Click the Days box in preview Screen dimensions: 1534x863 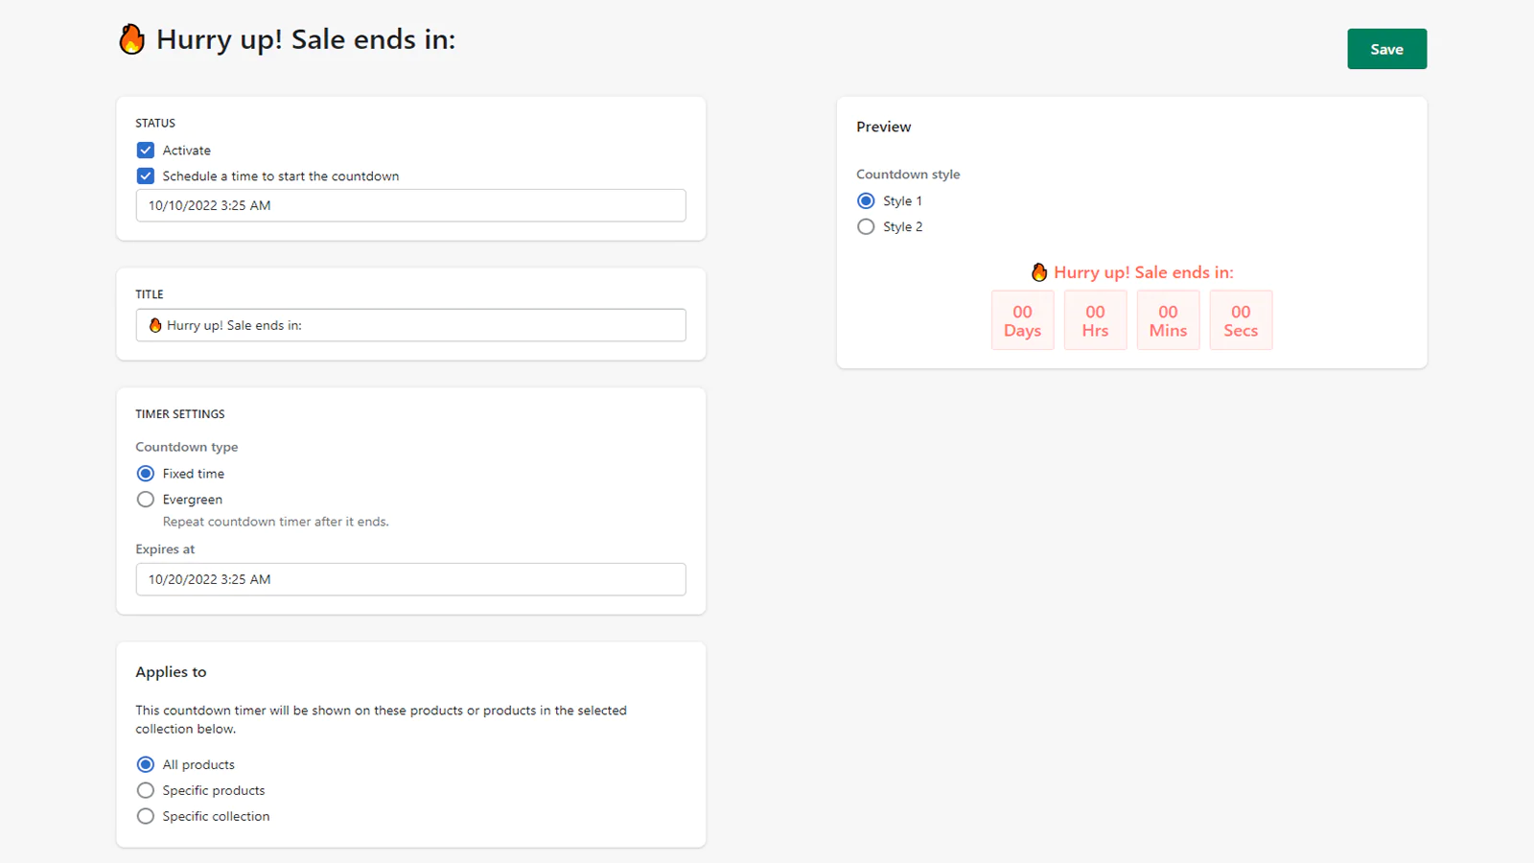pos(1022,320)
